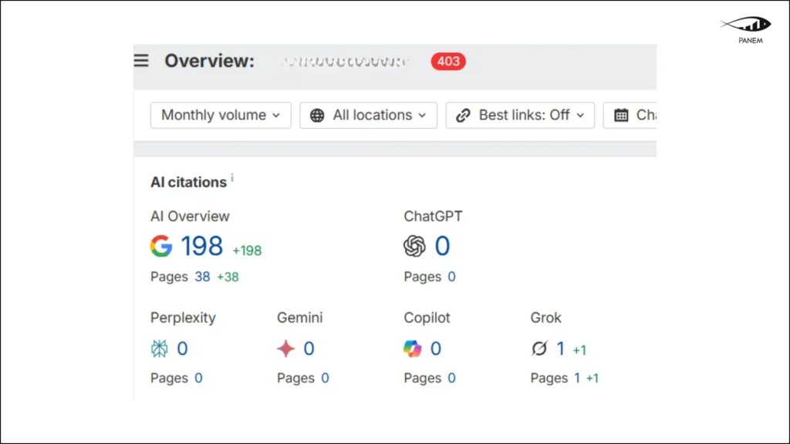Open the 38 pages link for AI Overview

202,277
